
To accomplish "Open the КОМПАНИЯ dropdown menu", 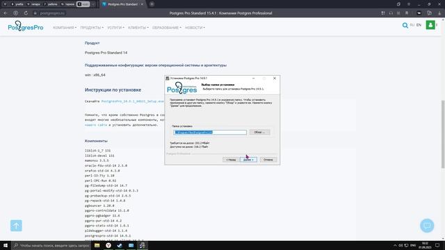I will pos(65,28).
